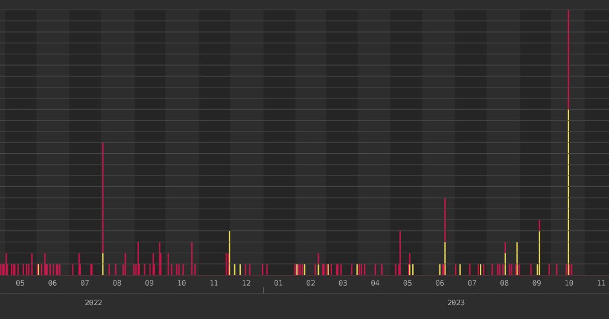
Task: Click the red bar in mid October 2022
Action: point(192,259)
